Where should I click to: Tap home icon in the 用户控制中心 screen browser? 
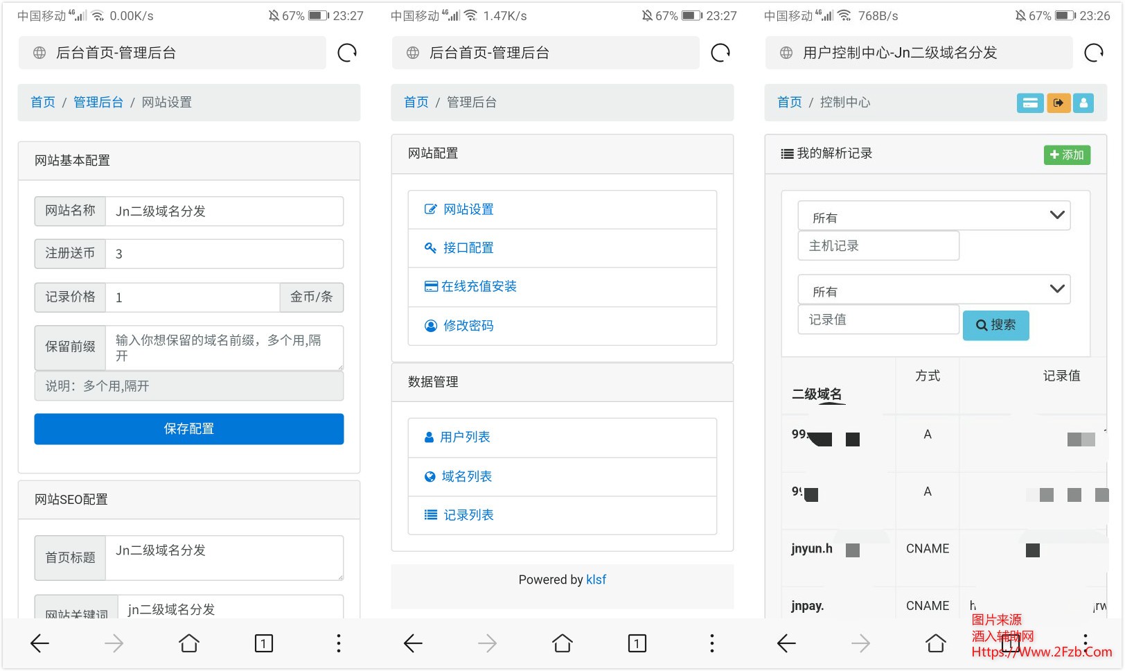point(936,643)
